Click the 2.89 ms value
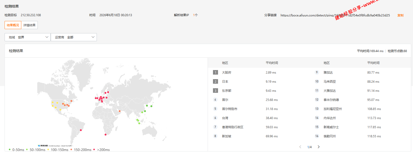 [x=271, y=73]
